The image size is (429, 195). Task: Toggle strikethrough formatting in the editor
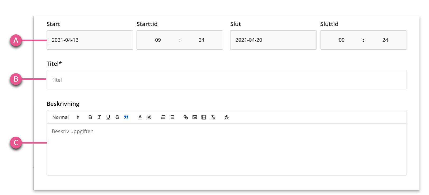[x=117, y=117]
